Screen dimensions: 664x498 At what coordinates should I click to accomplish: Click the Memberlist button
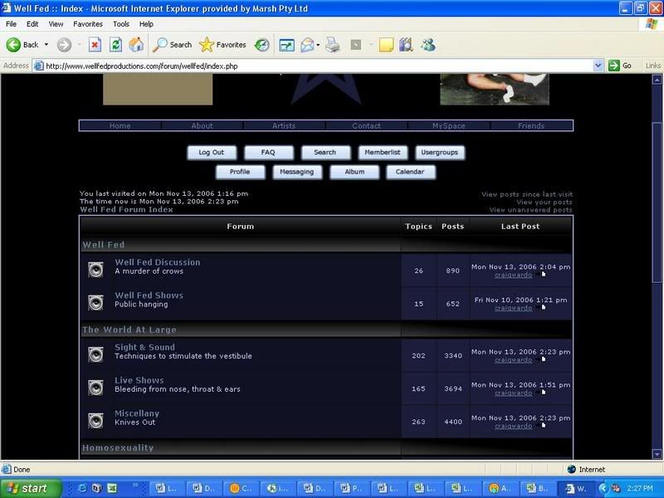[x=383, y=153]
